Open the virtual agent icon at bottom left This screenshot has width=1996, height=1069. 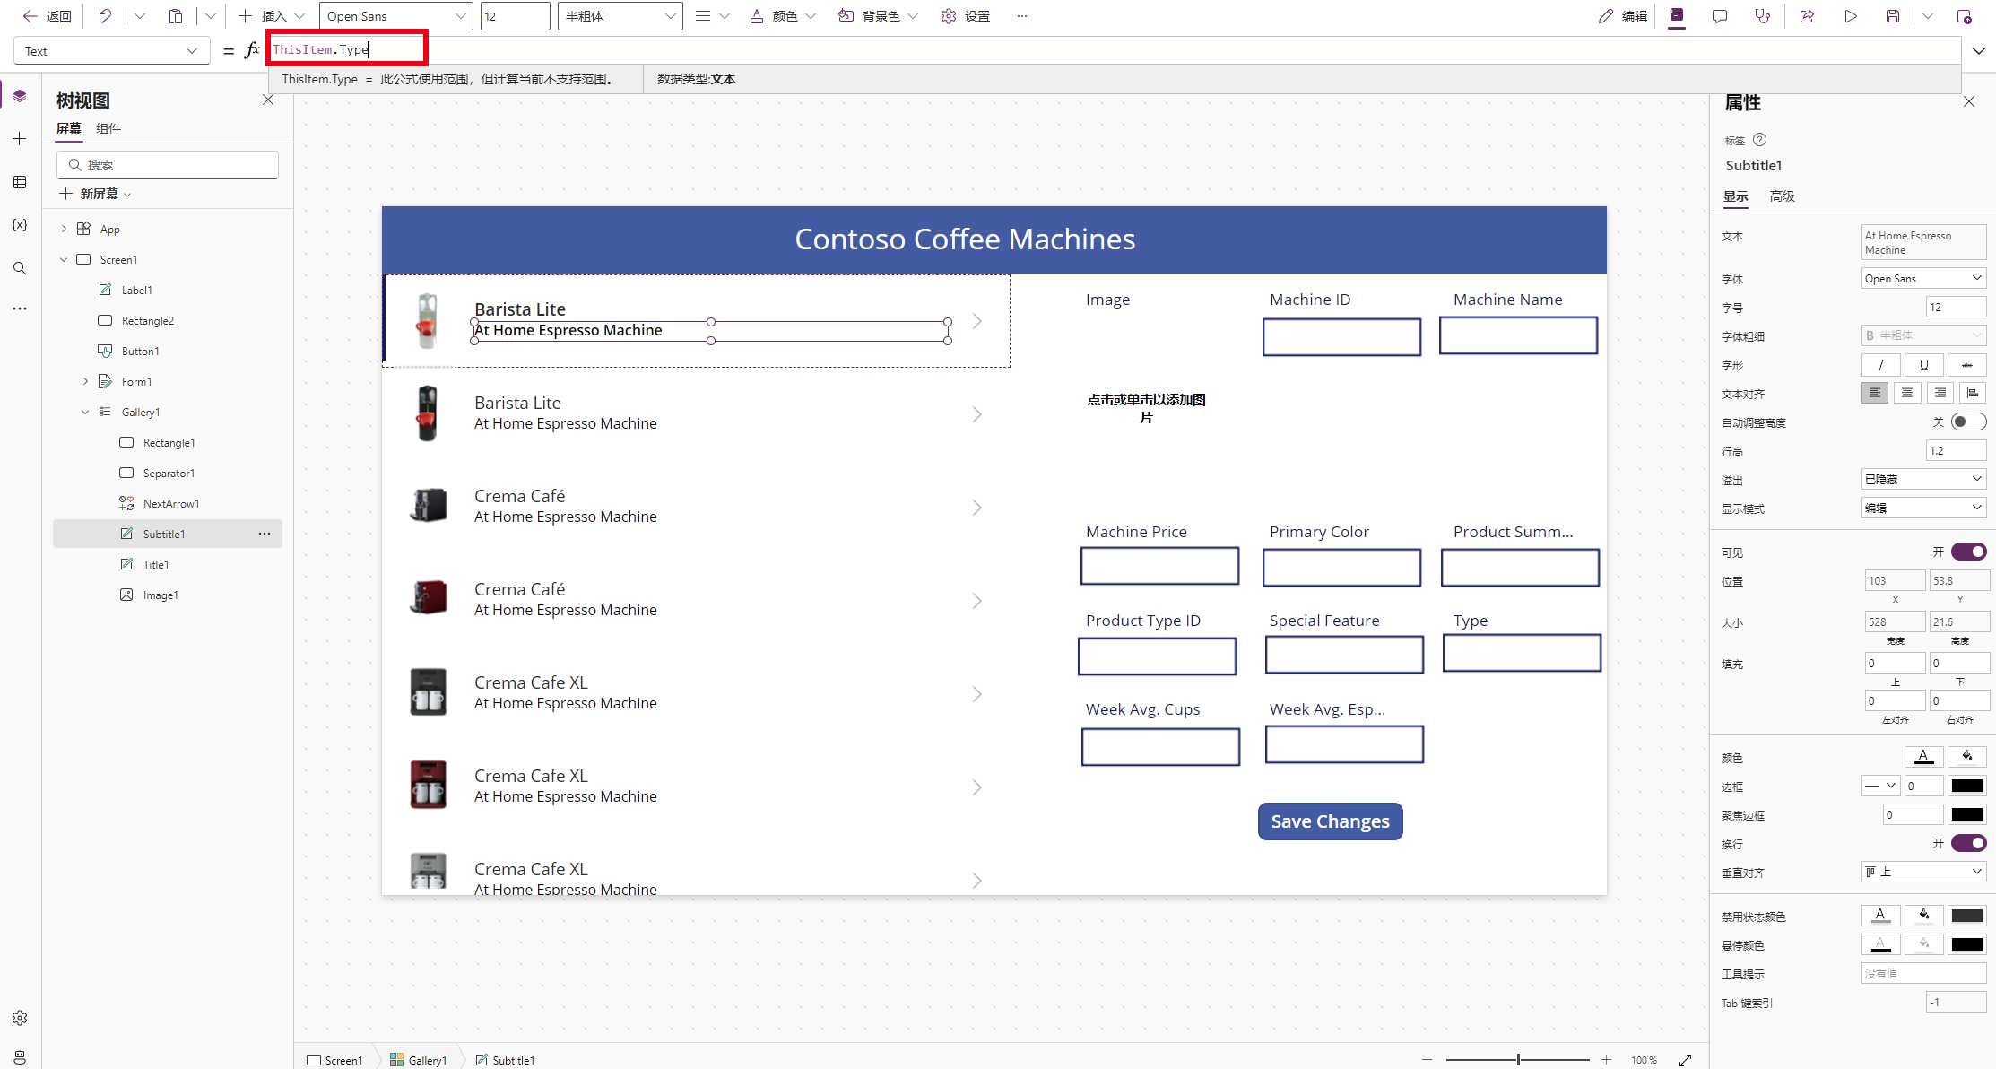[x=20, y=1057]
